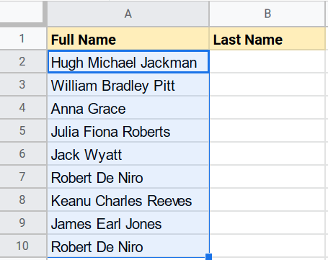
Task: Select the James Earl Jones cell
Action: pos(128,223)
